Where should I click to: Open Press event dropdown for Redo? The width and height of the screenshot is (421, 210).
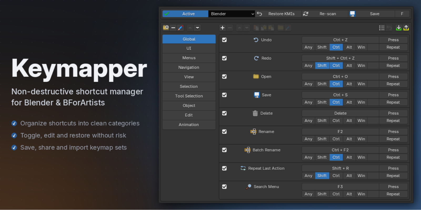[x=393, y=58]
